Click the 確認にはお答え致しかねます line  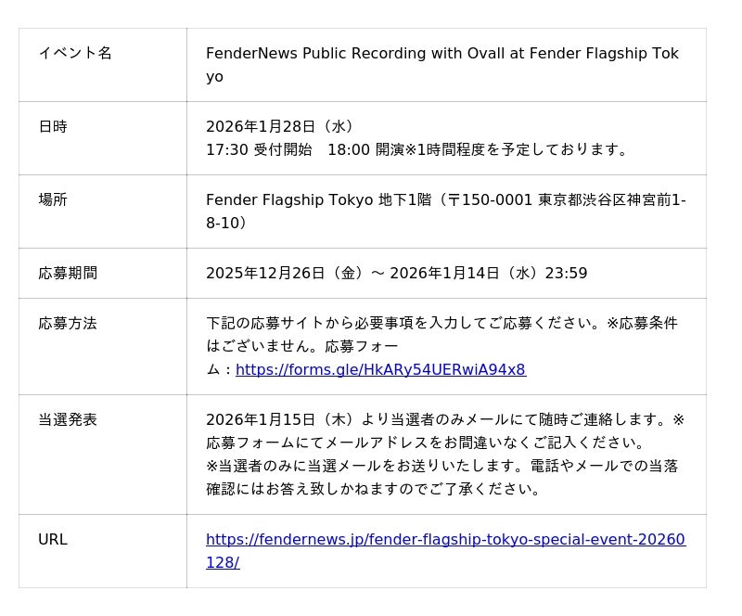tap(373, 489)
